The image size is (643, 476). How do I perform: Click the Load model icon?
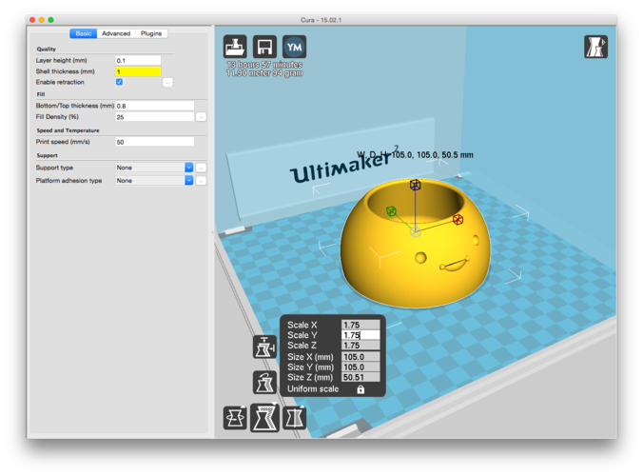235,47
